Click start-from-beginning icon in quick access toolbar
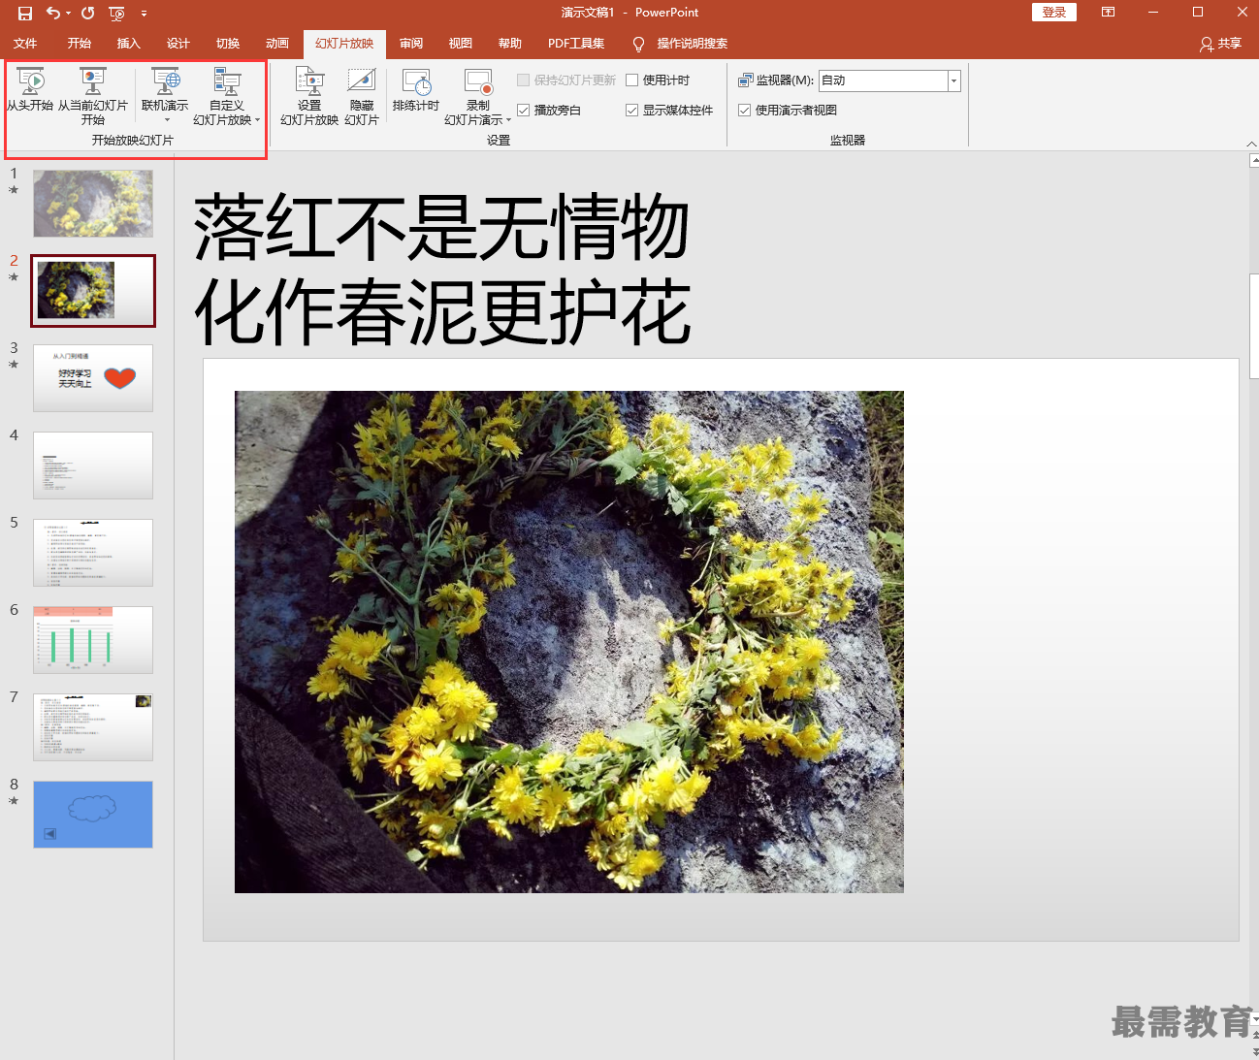The height and width of the screenshot is (1060, 1259). (x=116, y=13)
